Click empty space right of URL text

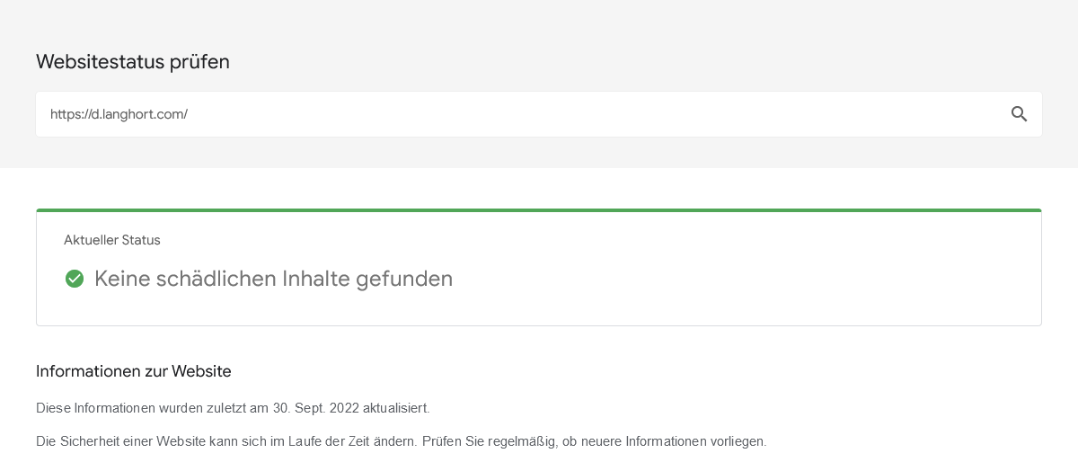(593, 114)
